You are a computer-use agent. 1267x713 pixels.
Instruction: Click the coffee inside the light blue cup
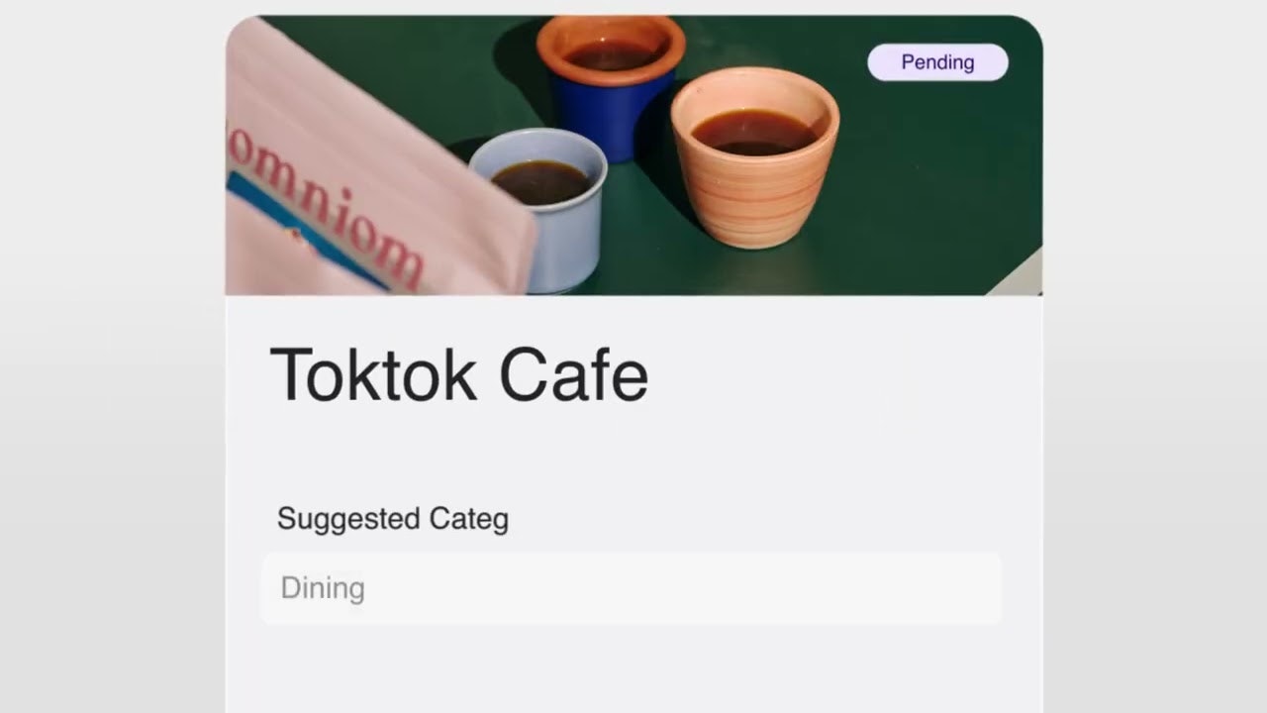pos(540,182)
